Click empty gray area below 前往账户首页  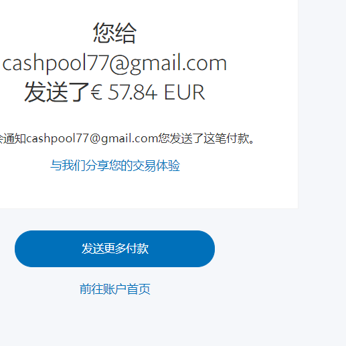[115, 321]
